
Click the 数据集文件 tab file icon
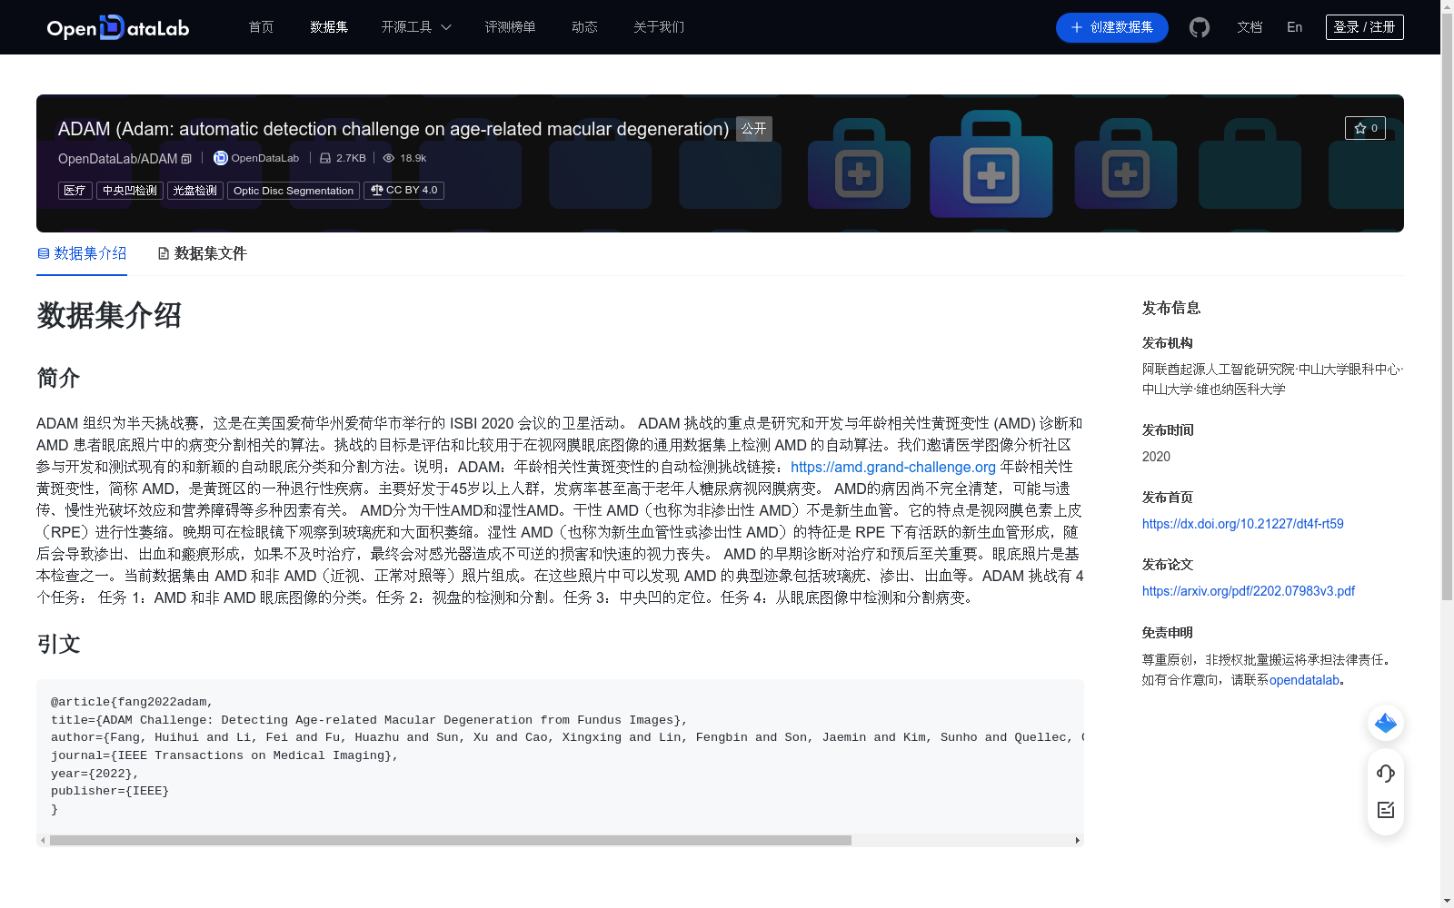(x=164, y=253)
